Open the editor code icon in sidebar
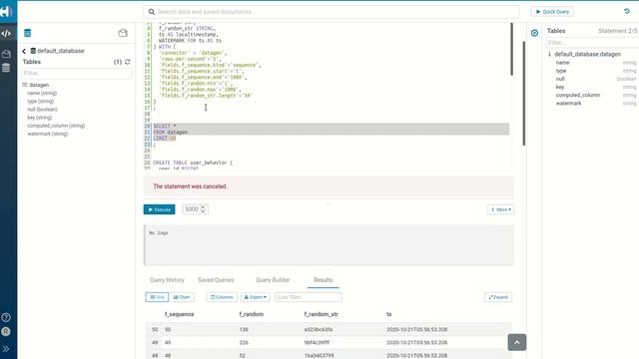This screenshot has height=359, width=639. click(x=6, y=33)
